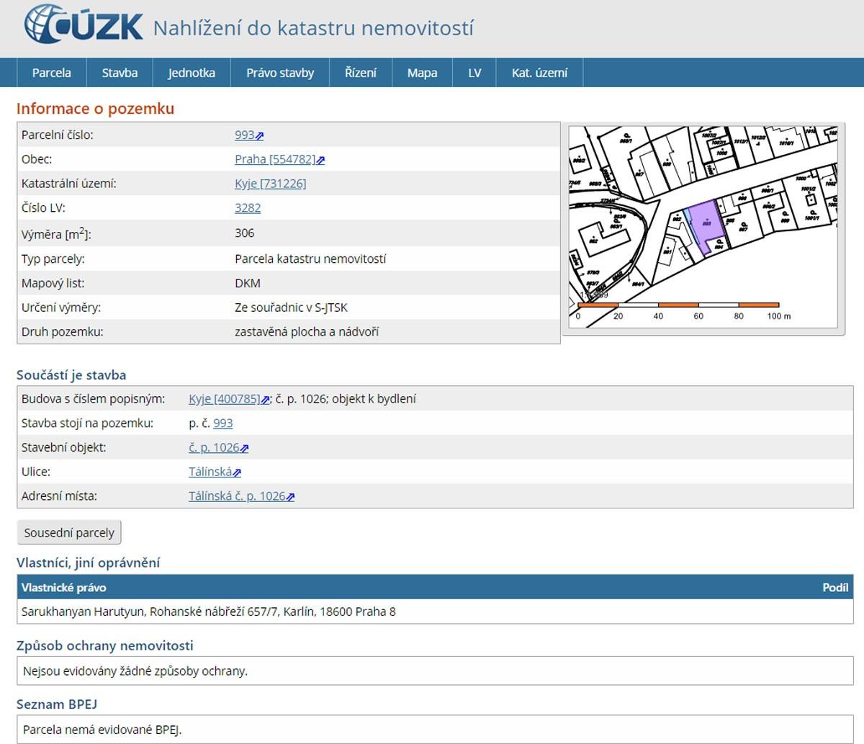The height and width of the screenshot is (744, 864).
Task: Click external-link arrow icon beside parcel 993
Action: (260, 135)
